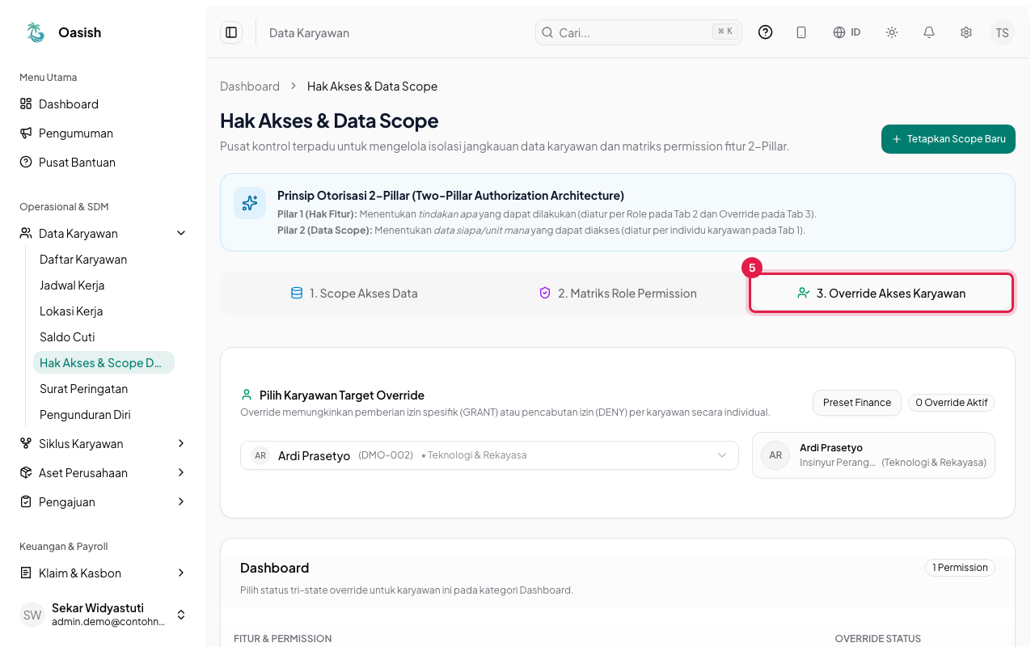Screen dimensions: 1035x647
Task: Open notifications bell icon
Action: pyautogui.click(x=929, y=32)
